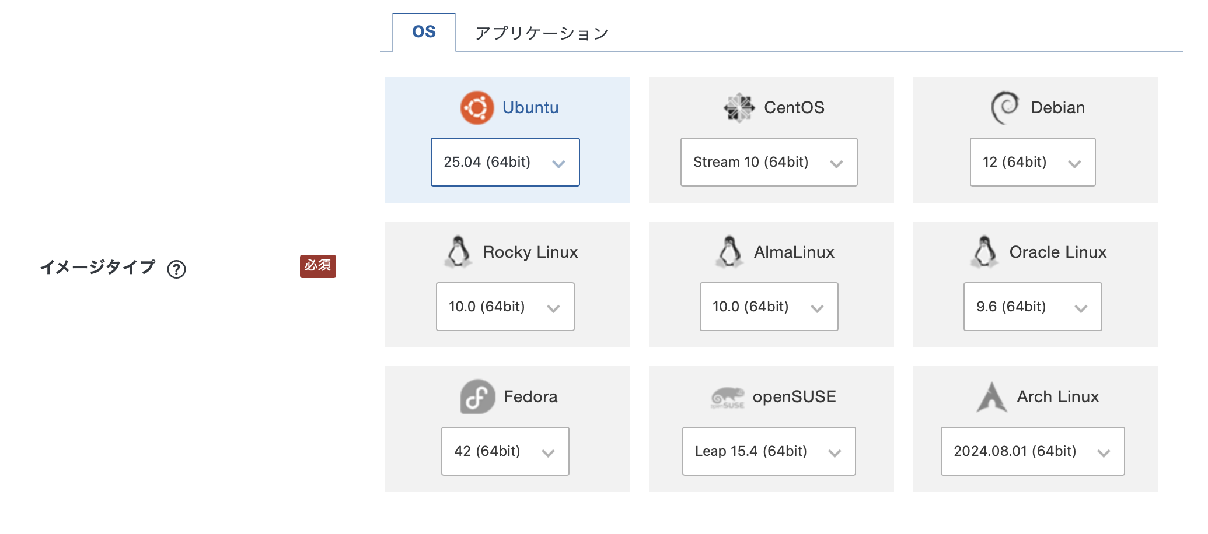
Task: Expand the Fedora 42 version selector
Action: [505, 451]
